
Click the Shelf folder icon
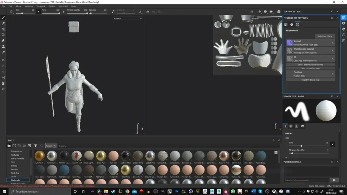pyautogui.click(x=9, y=146)
